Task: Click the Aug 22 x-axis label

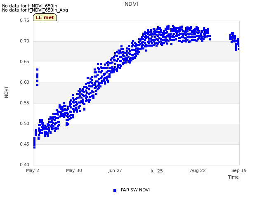Action: coord(198,170)
